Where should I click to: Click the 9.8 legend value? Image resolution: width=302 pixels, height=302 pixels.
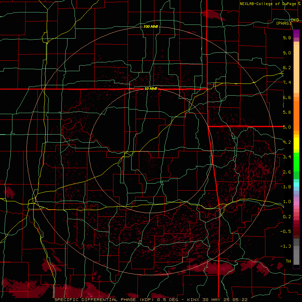click(287, 38)
